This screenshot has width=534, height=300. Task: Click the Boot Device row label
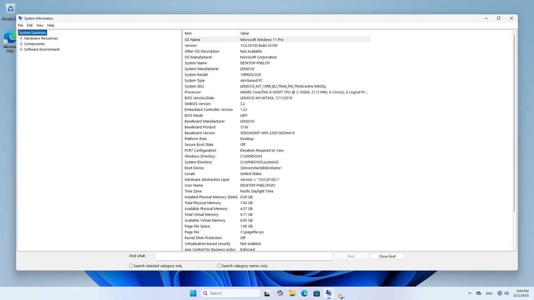tap(194, 168)
